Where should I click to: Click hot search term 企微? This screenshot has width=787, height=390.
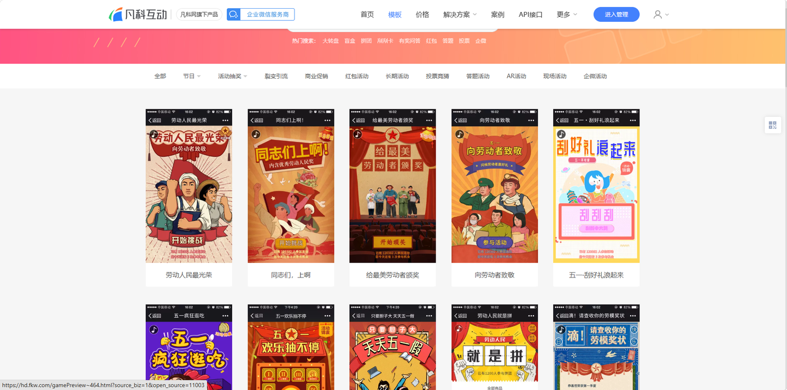(480, 41)
